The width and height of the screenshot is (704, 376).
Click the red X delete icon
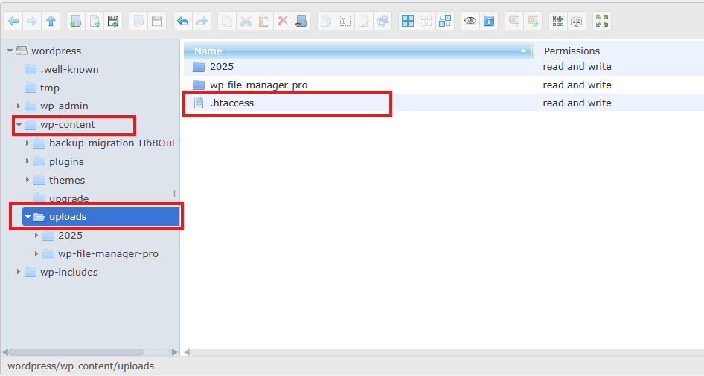point(283,21)
